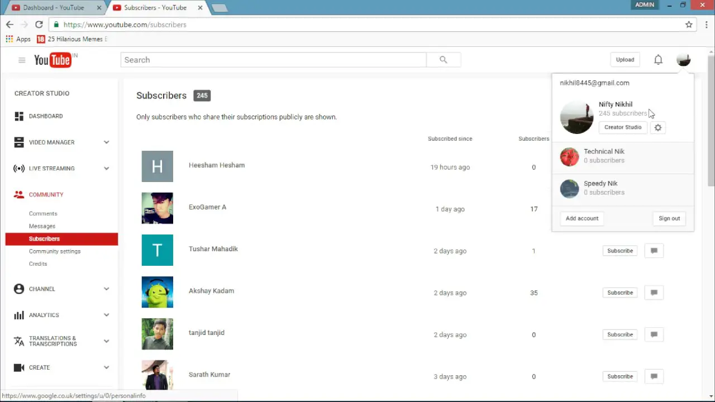Expand the Video Manager section chevron
The width and height of the screenshot is (715, 402).
tap(106, 142)
